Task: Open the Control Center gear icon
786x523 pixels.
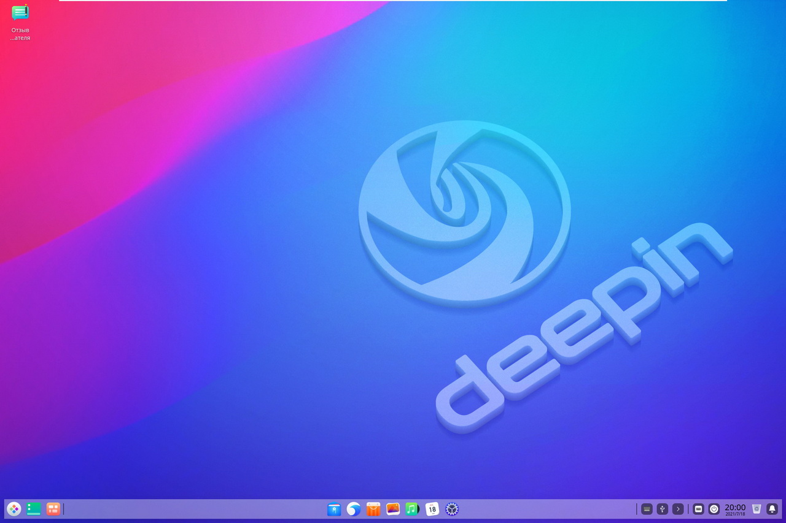Action: 452,509
